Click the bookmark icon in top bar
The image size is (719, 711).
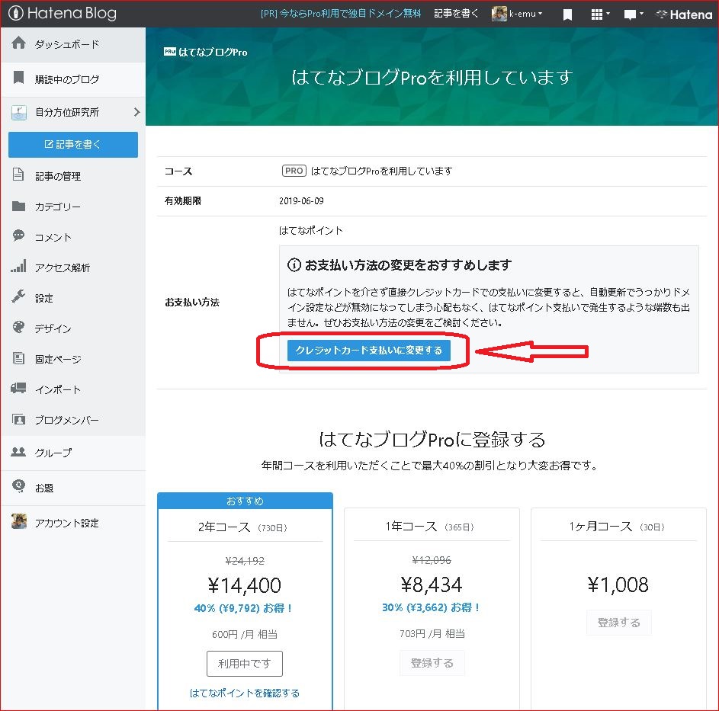(567, 14)
